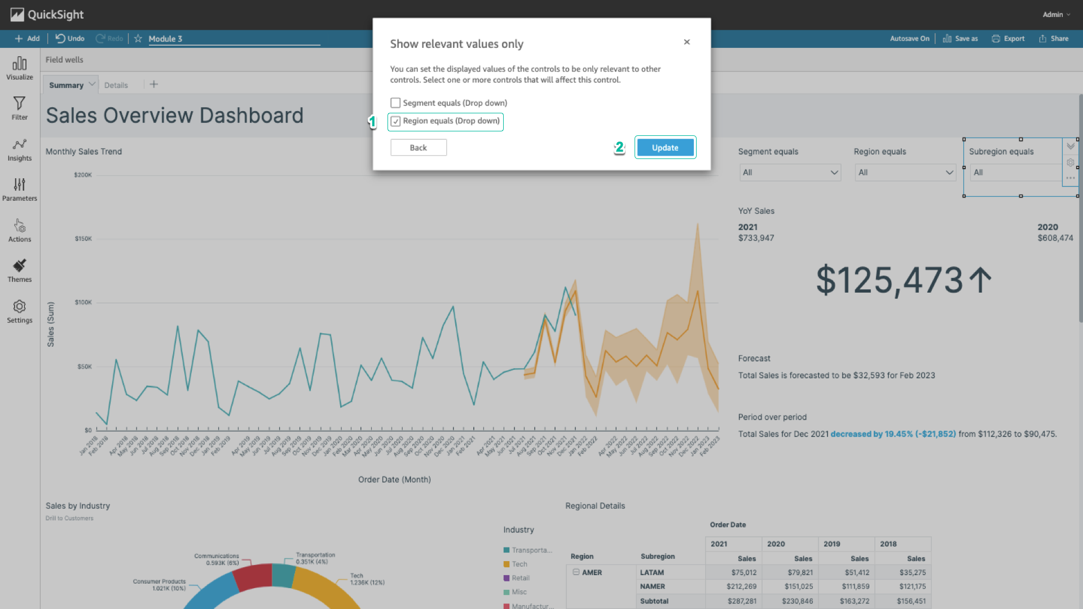Expand the Summary sheet tab menu

point(92,84)
